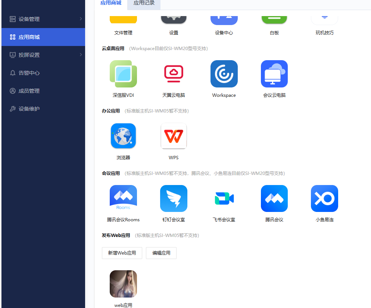Select the 小鱼易连 app icon
The image size is (371, 308).
tap(324, 198)
